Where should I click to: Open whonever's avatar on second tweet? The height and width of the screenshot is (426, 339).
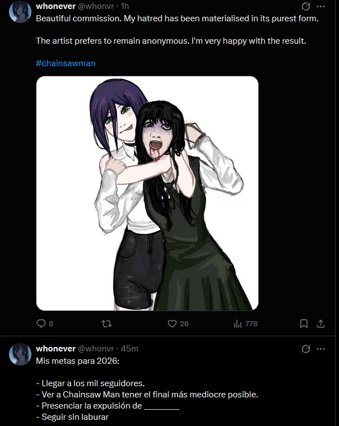[20, 354]
